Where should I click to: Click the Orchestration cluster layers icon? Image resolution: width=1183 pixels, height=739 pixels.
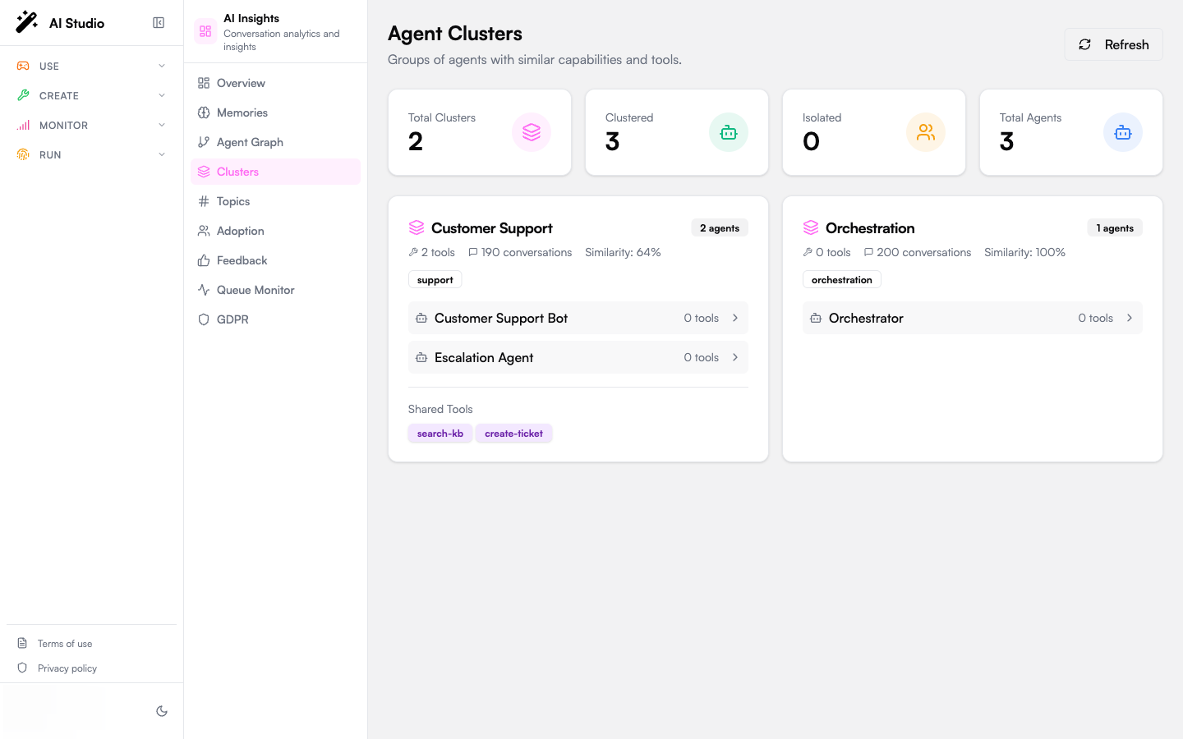point(811,227)
